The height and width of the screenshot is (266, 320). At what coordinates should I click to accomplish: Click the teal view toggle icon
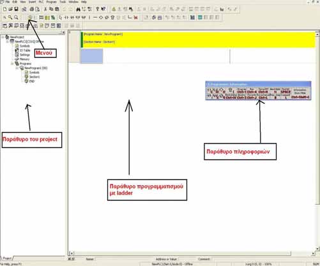coord(200,17)
